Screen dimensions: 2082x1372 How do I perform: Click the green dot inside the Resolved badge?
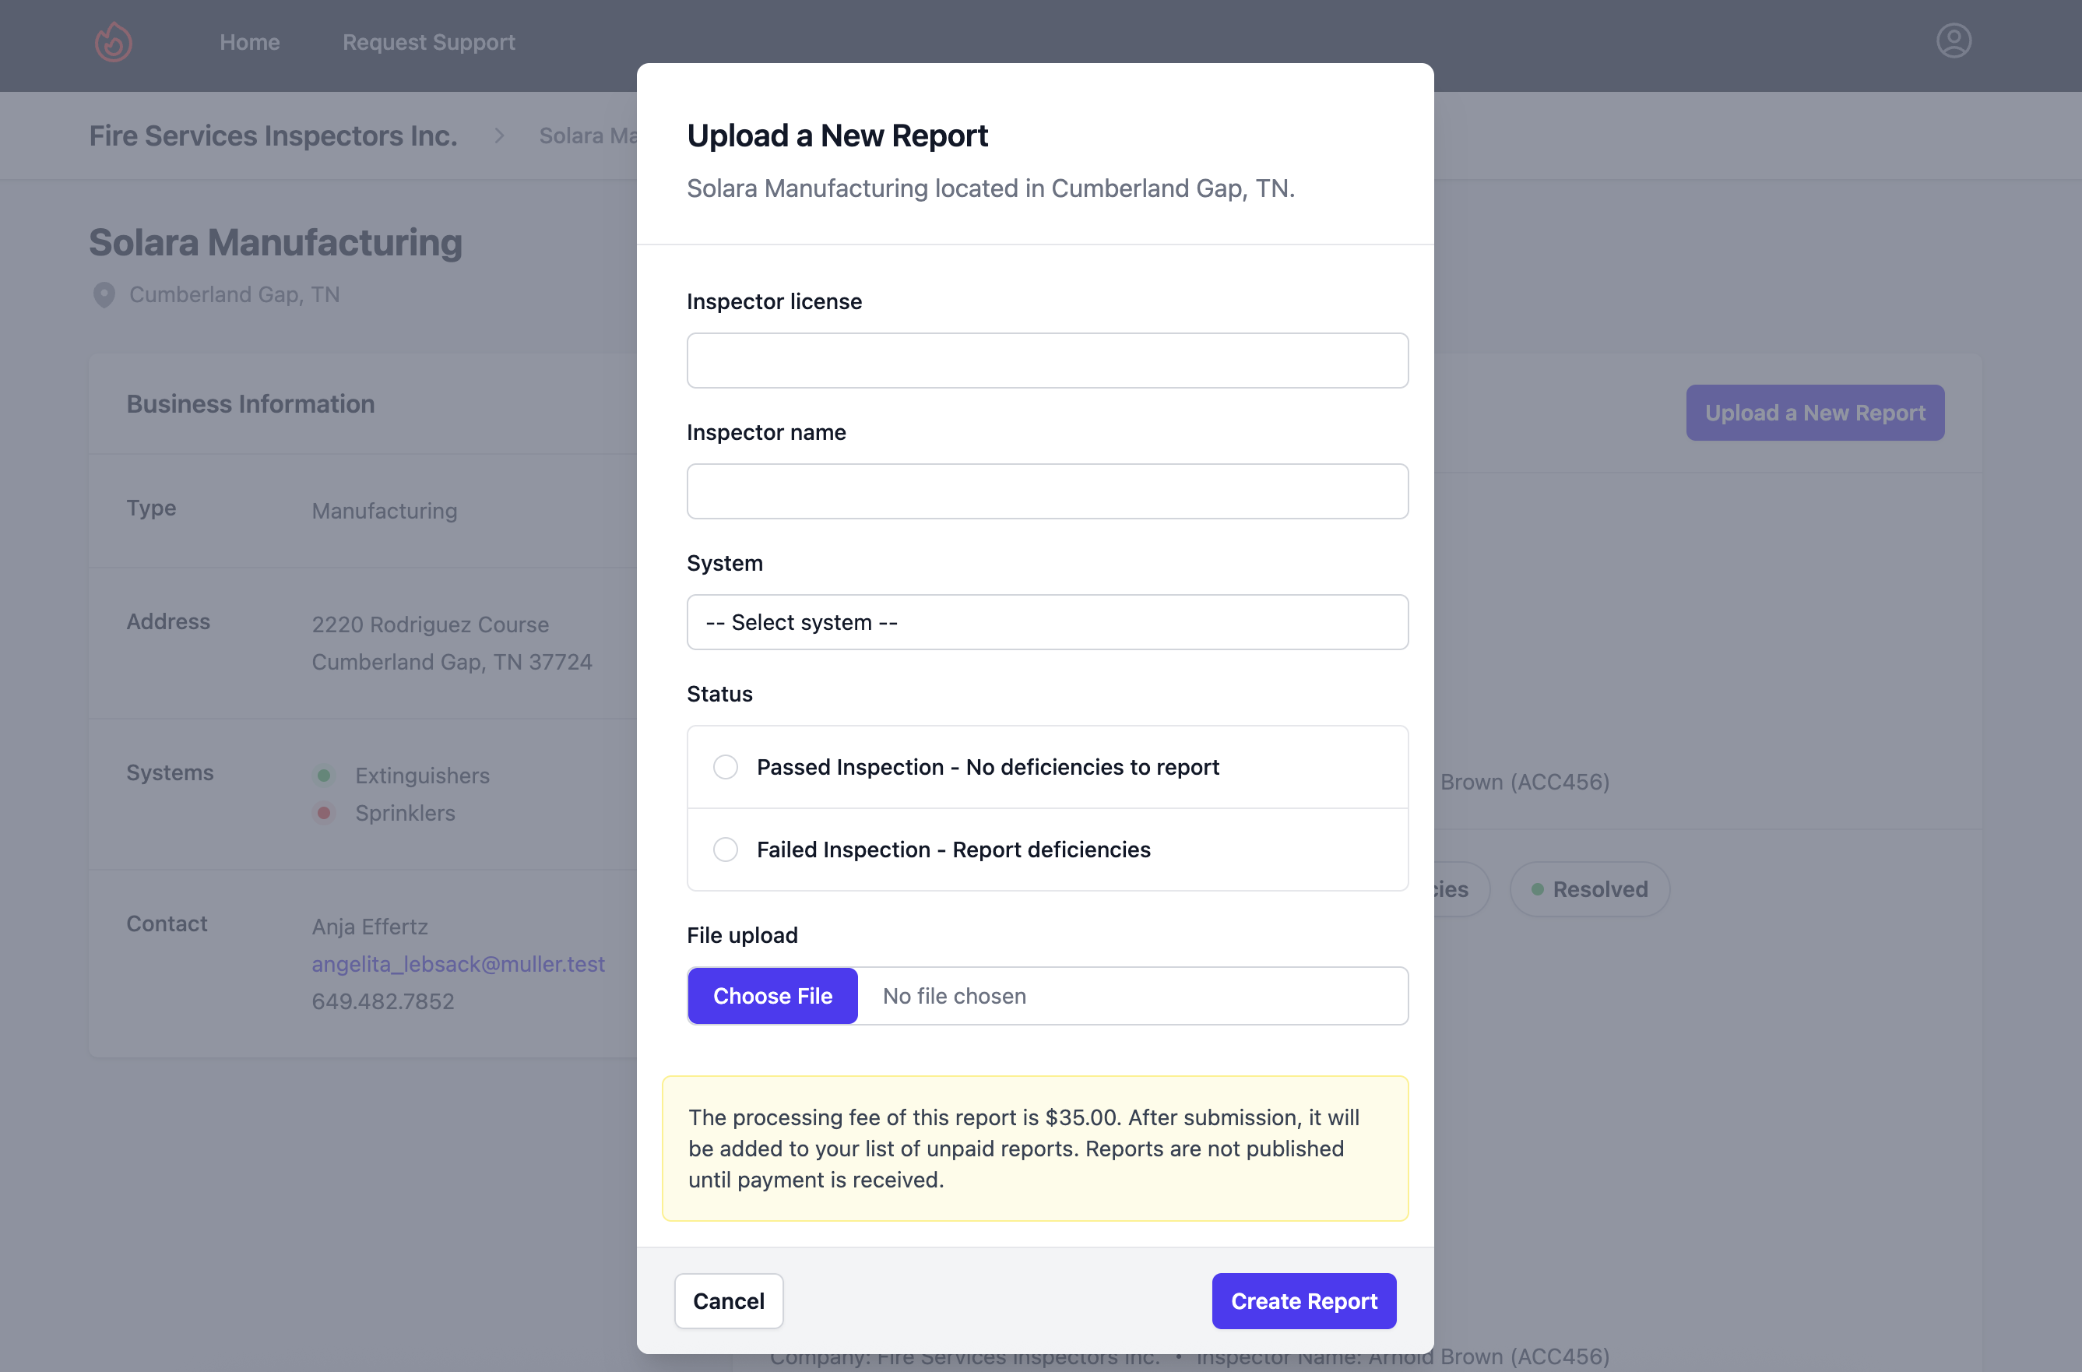tap(1538, 888)
